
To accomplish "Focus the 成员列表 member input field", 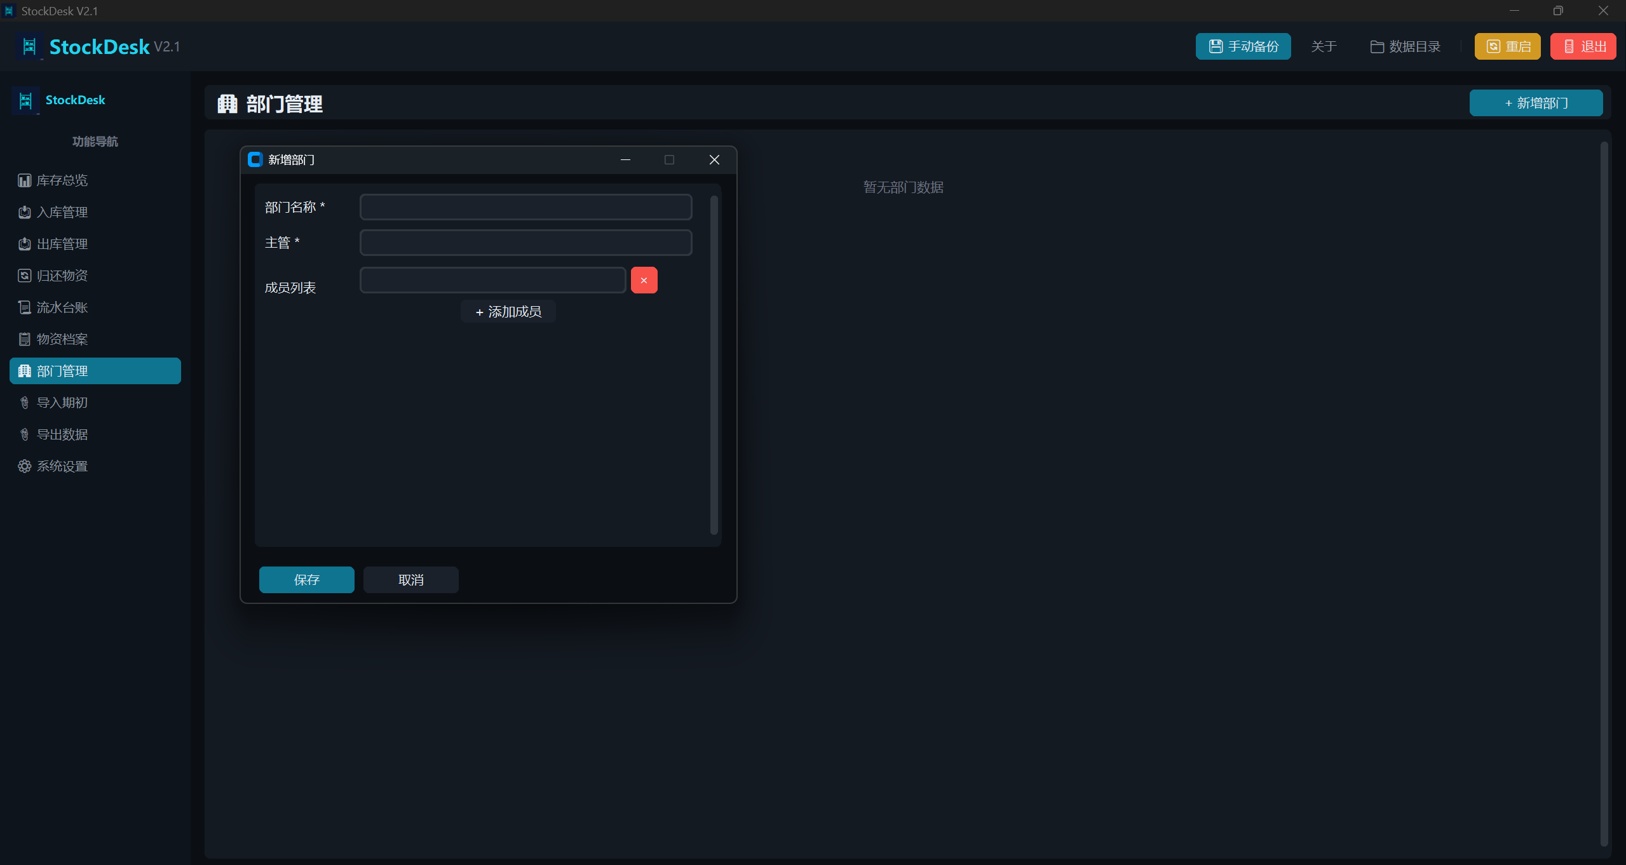I will 492,280.
